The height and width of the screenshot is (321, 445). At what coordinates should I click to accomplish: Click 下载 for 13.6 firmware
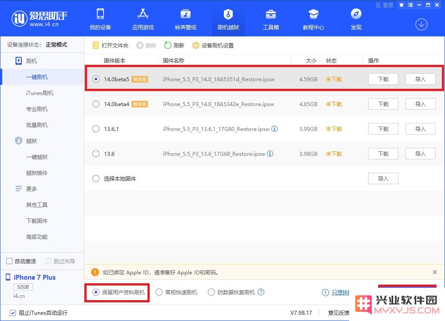[383, 154]
